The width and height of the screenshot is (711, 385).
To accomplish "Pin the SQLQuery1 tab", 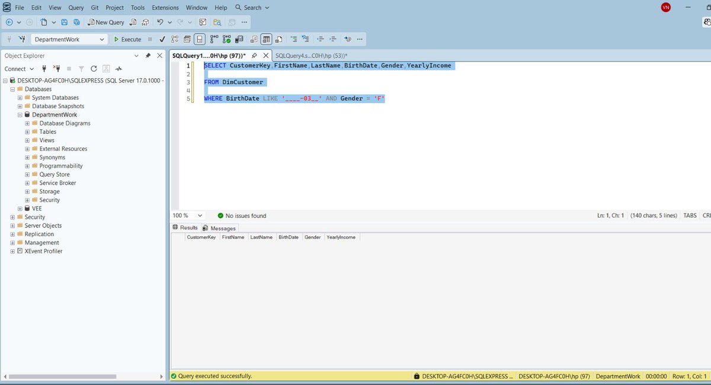I will point(254,55).
